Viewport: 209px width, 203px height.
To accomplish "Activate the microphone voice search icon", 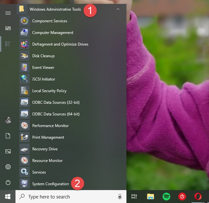I will point(120,197).
